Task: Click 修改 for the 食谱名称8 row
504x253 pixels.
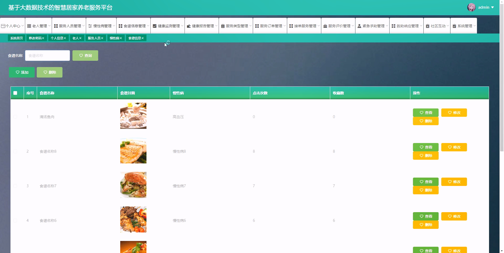Action: (x=454, y=147)
